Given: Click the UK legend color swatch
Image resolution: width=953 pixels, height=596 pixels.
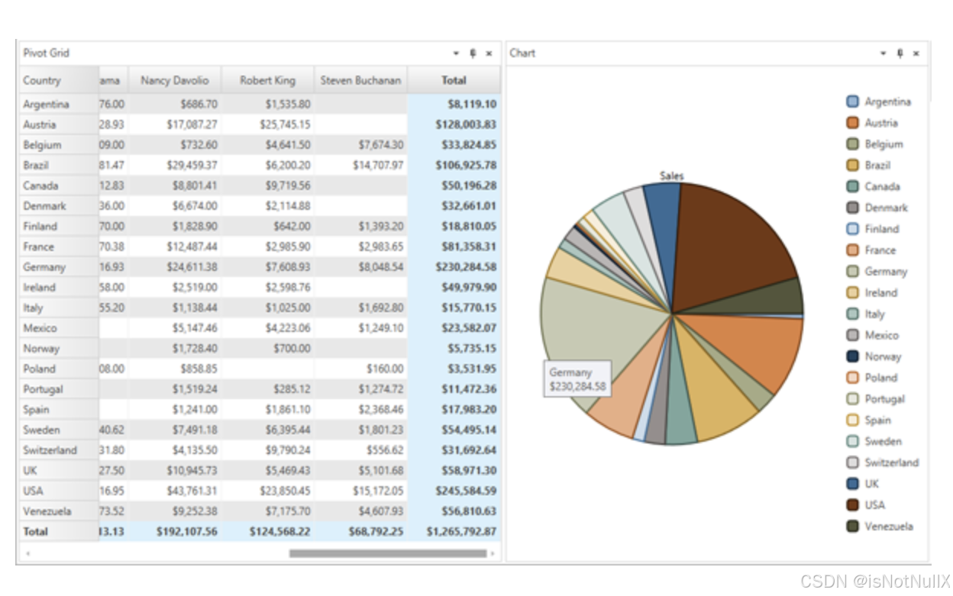Looking at the screenshot, I should [x=853, y=484].
